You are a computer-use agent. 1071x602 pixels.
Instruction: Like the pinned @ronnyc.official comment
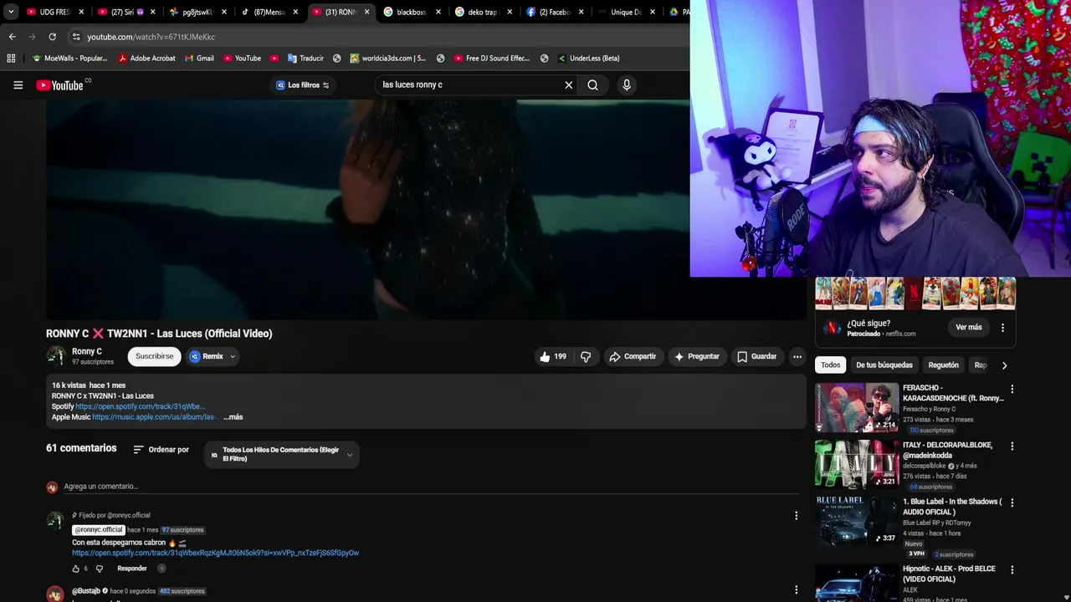(x=76, y=569)
